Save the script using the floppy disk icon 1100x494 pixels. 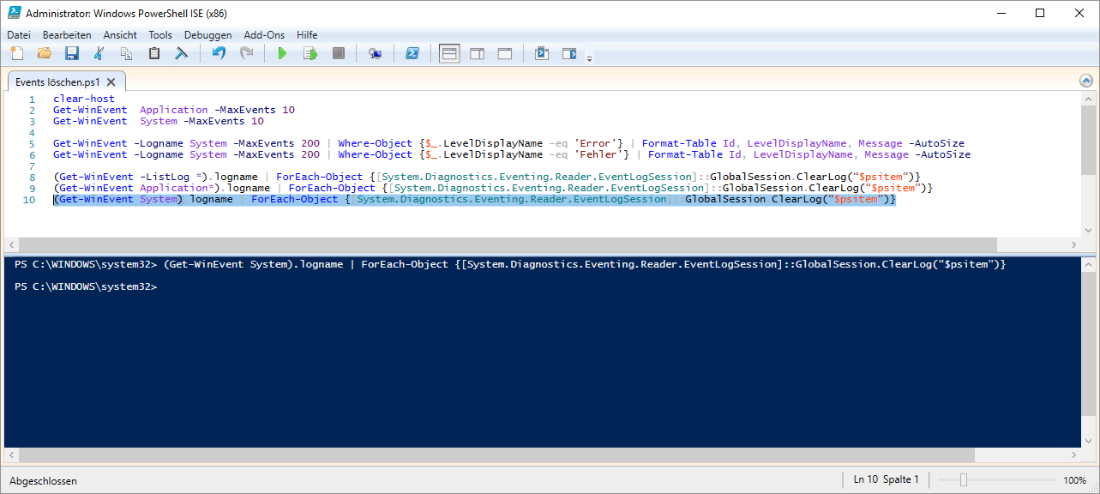[72, 54]
